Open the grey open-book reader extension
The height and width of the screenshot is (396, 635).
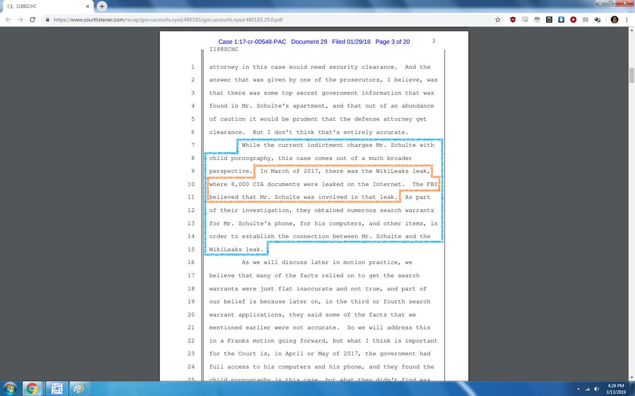tap(585, 20)
